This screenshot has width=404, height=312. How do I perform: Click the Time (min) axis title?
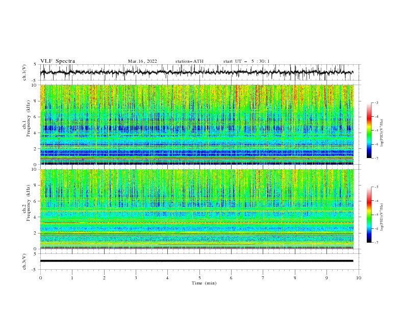point(204,283)
